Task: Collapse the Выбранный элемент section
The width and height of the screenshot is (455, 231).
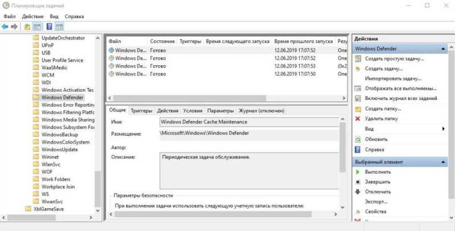Action: [443, 162]
